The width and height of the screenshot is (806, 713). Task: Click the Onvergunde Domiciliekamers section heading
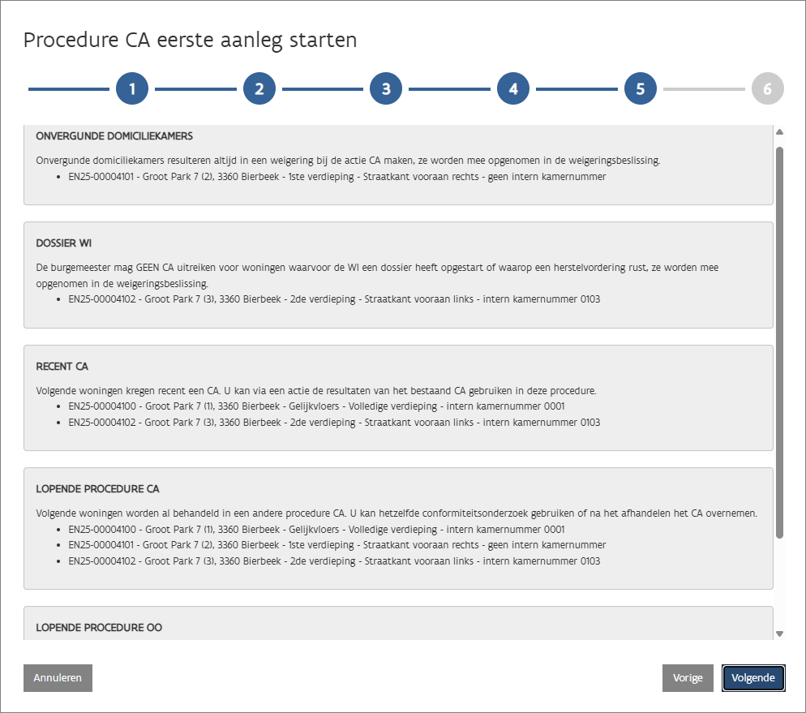[114, 135]
